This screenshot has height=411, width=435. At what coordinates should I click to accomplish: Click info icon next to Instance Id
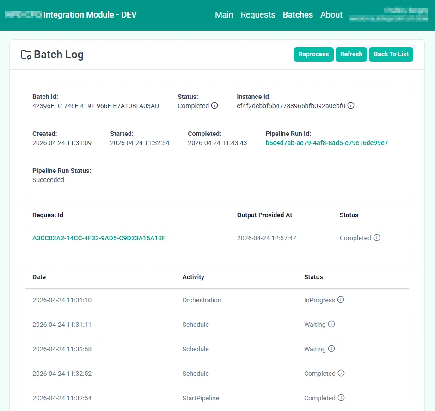pyautogui.click(x=351, y=105)
